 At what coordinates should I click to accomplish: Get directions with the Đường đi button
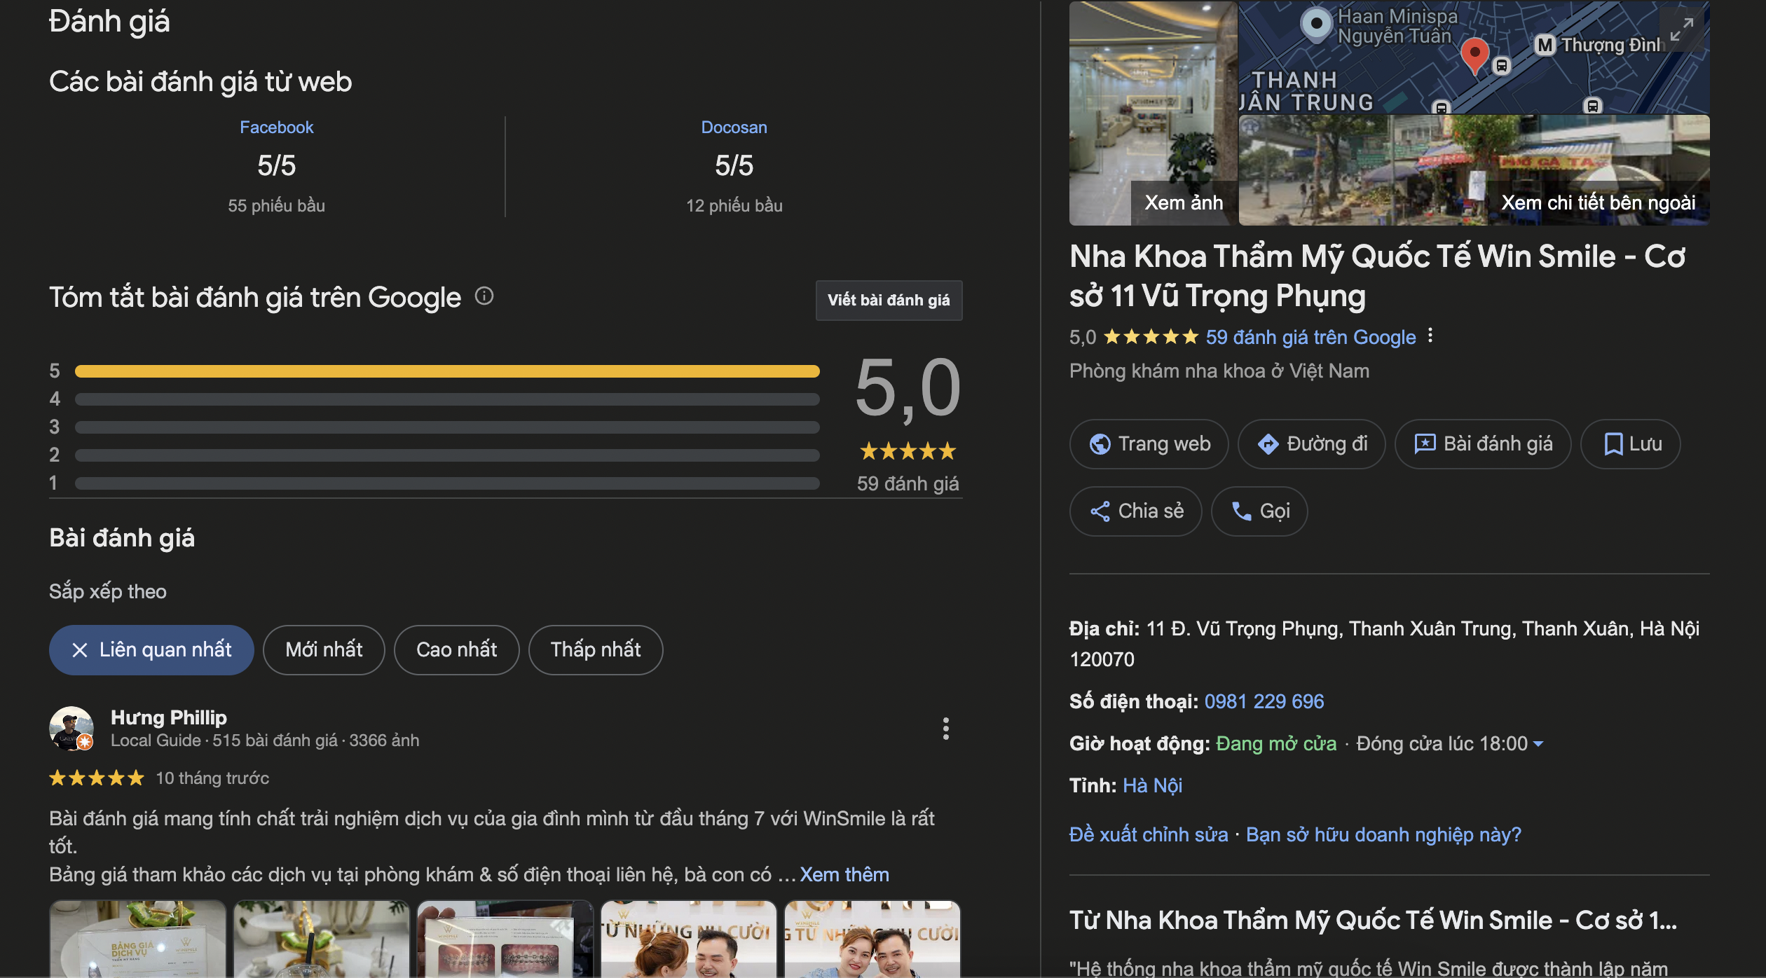(1312, 444)
